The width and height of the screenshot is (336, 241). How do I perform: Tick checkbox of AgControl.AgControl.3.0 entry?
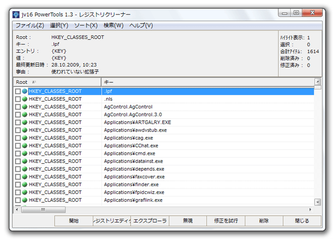pos(18,115)
